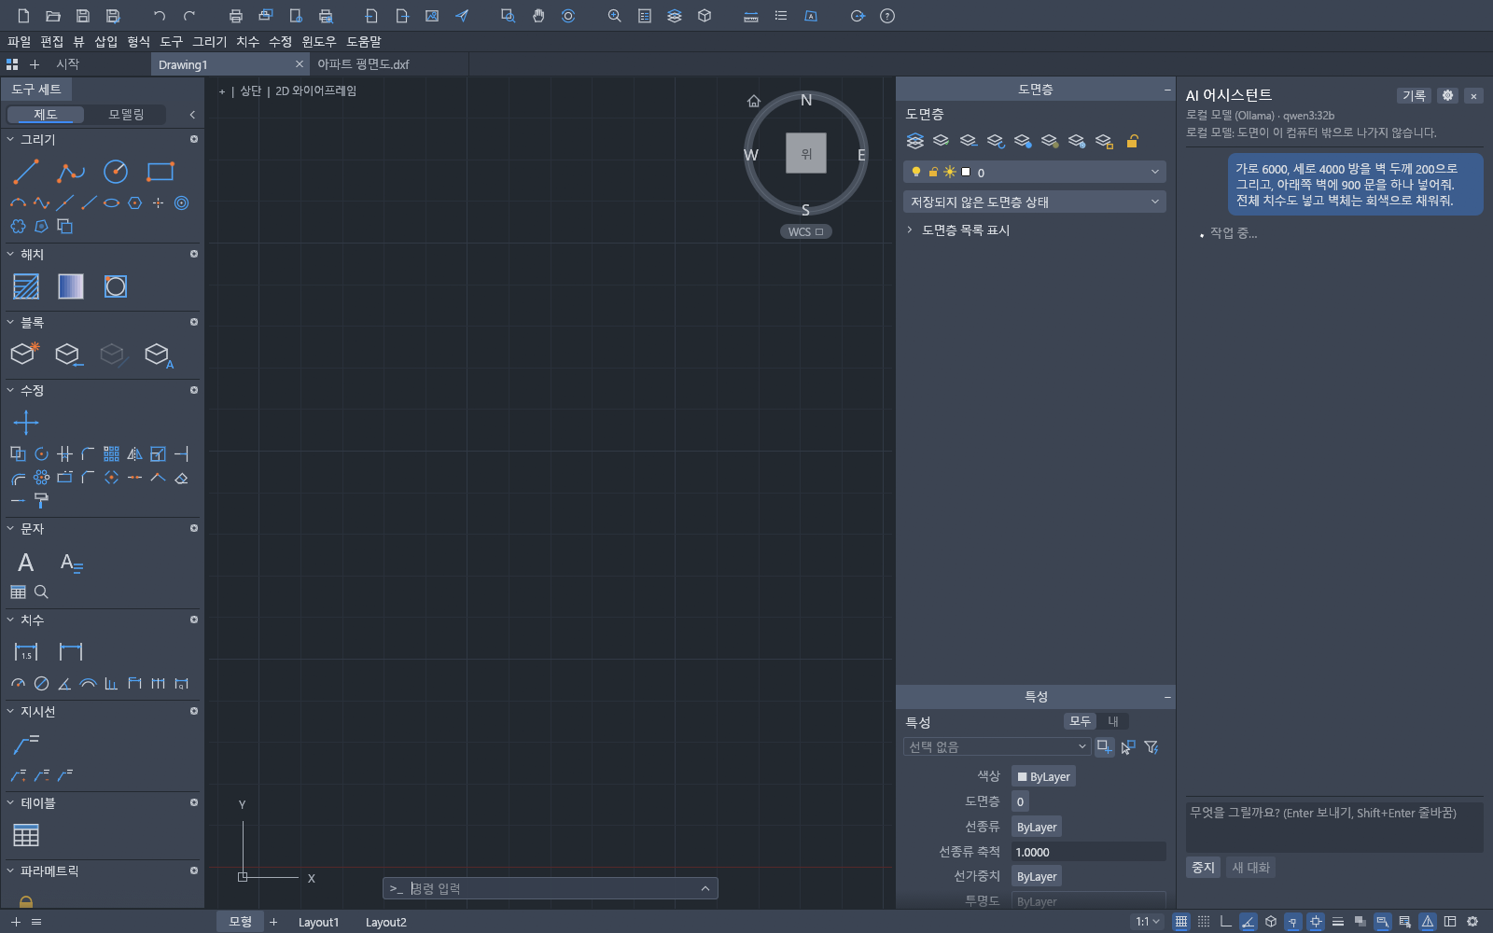1493x933 pixels.
Task: Switch to Layout1 tab
Action: (x=318, y=922)
